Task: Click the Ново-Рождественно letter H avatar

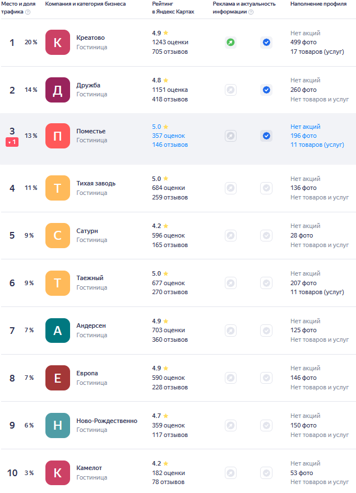Action: pyautogui.click(x=58, y=425)
